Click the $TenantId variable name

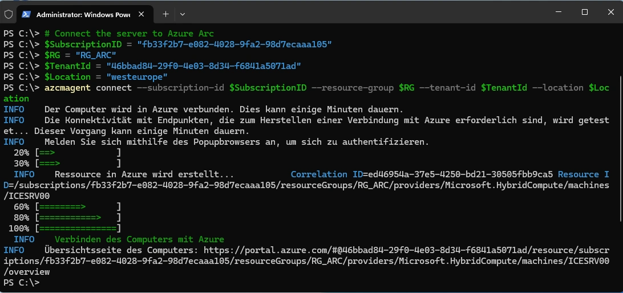67,66
